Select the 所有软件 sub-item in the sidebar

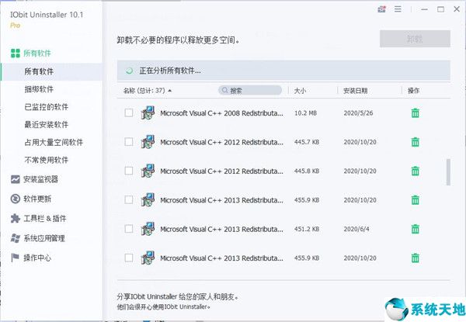pyautogui.click(x=39, y=71)
